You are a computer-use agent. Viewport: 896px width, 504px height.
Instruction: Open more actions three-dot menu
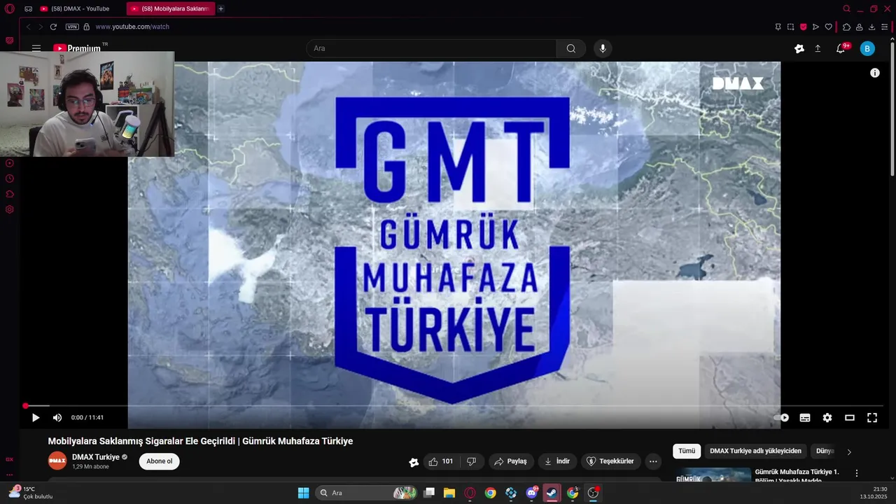pyautogui.click(x=653, y=461)
